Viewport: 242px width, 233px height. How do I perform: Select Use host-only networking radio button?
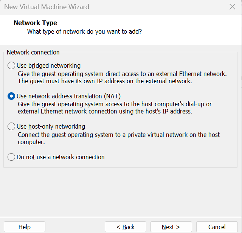(11, 126)
